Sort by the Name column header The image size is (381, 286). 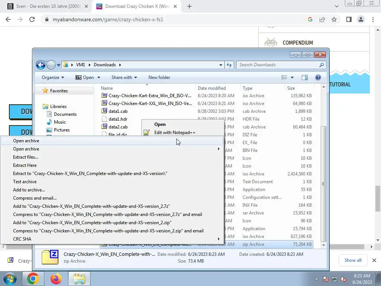click(147, 88)
